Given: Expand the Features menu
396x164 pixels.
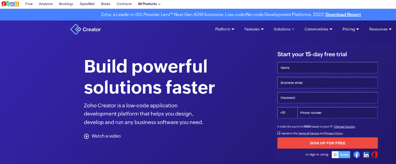Looking at the screenshot, I should pos(254,29).
